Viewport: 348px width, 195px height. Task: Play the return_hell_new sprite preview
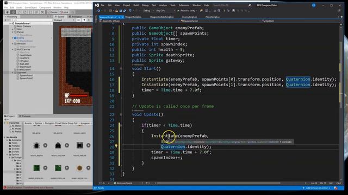[67, 145]
